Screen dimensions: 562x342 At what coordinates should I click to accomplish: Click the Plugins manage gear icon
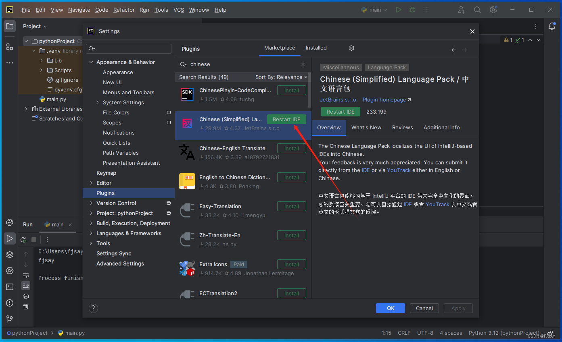pos(351,48)
